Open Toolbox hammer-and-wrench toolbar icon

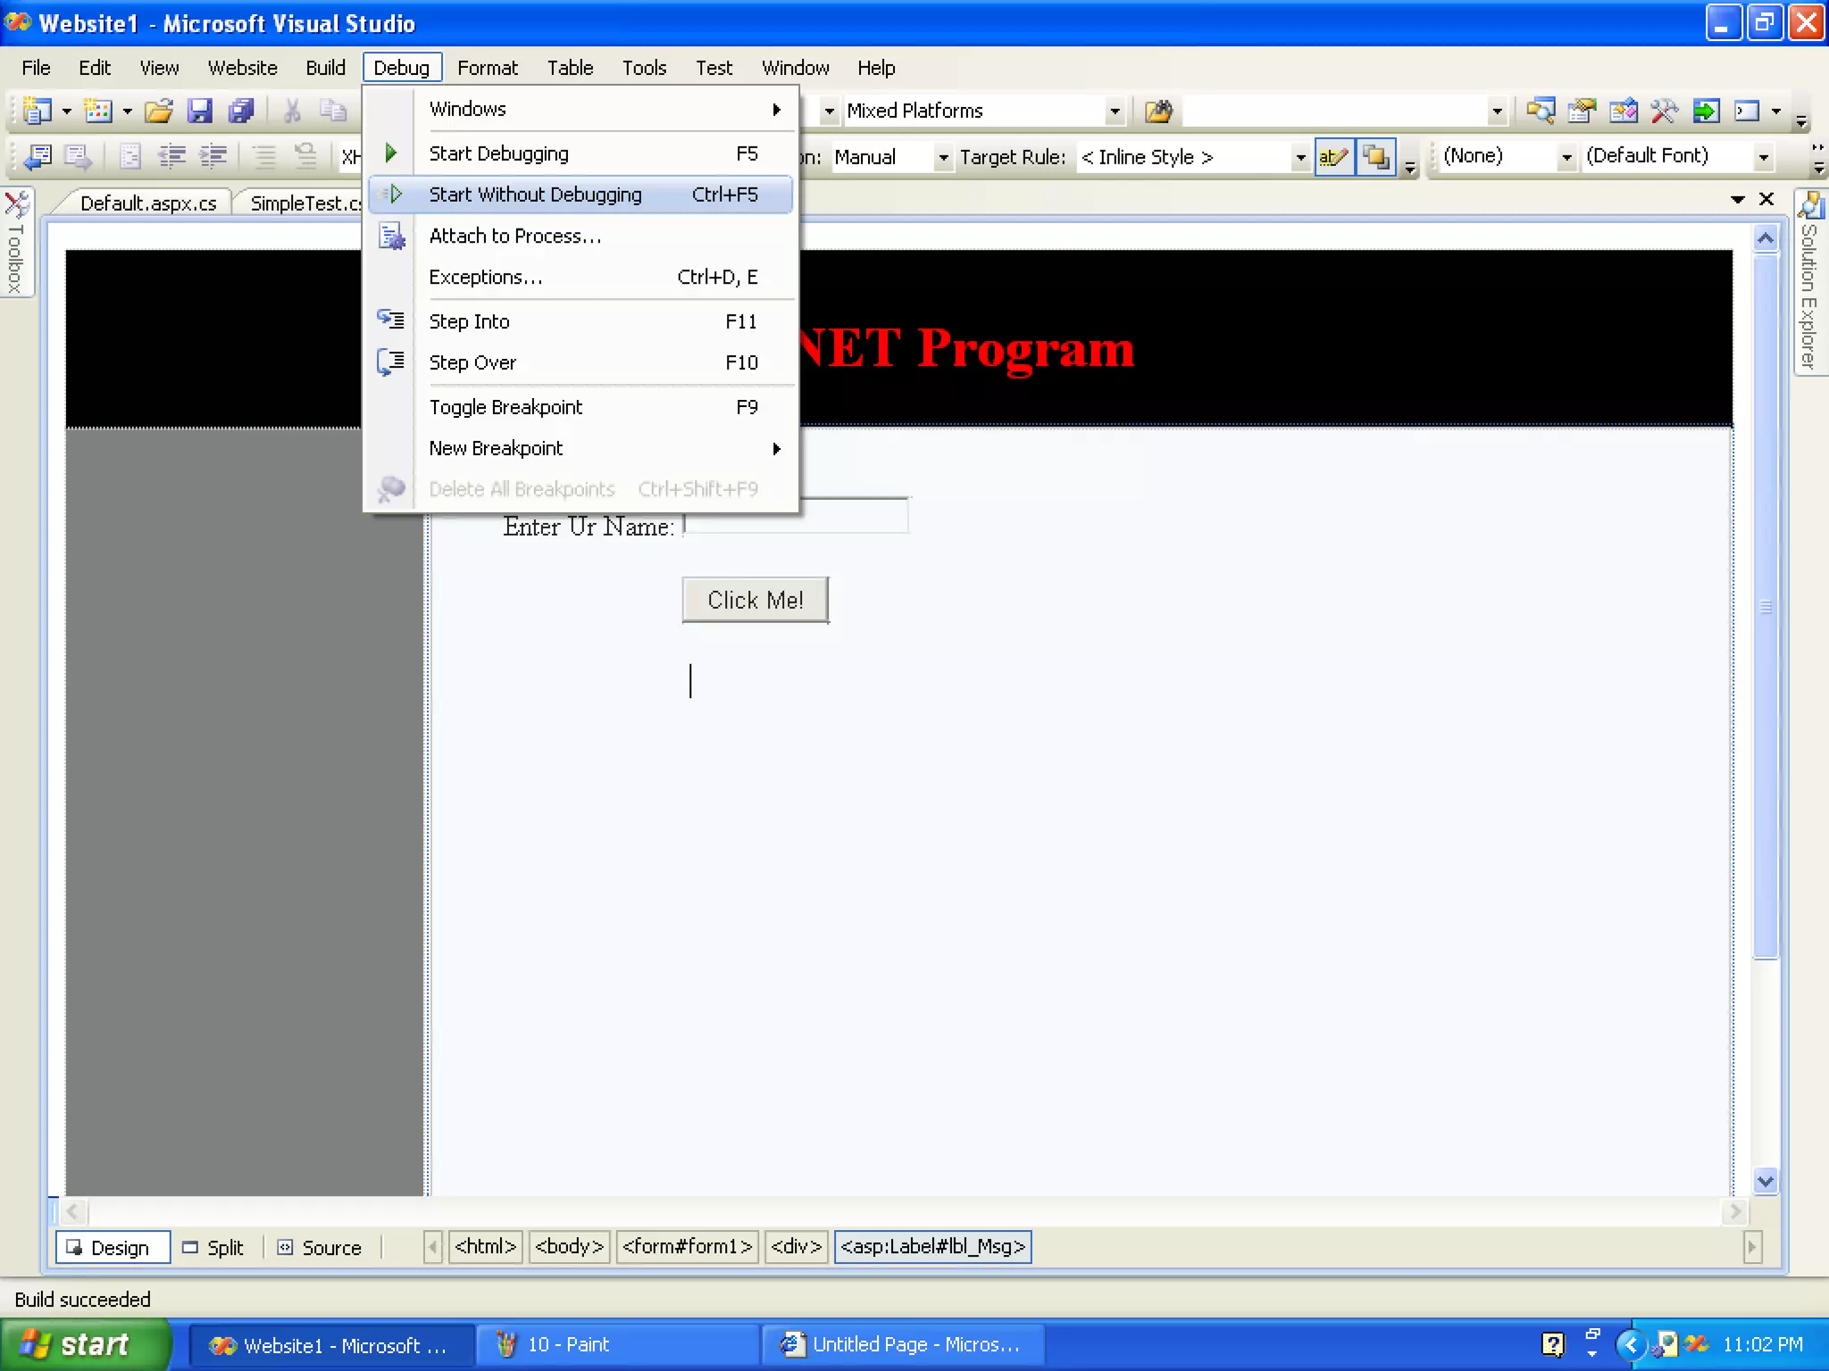click(x=1664, y=111)
